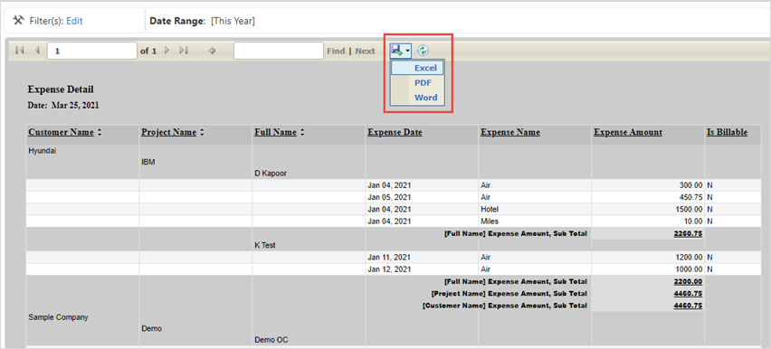Viewport: 771px width, 349px height.
Task: Click the Expense Date column header
Action: point(395,132)
